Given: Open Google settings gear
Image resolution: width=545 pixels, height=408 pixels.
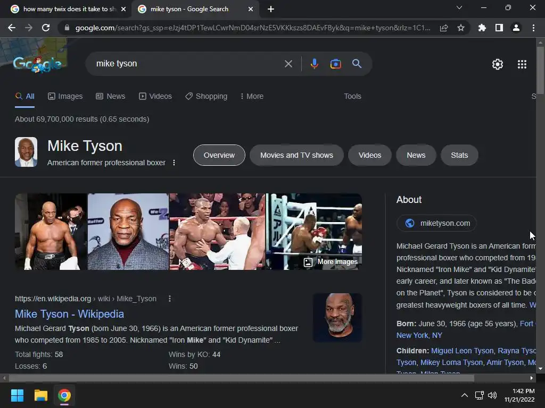Looking at the screenshot, I should tap(498, 64).
